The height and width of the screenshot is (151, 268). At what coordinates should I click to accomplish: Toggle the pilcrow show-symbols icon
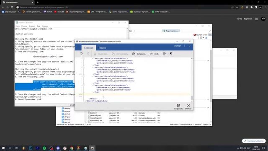pos(171,54)
